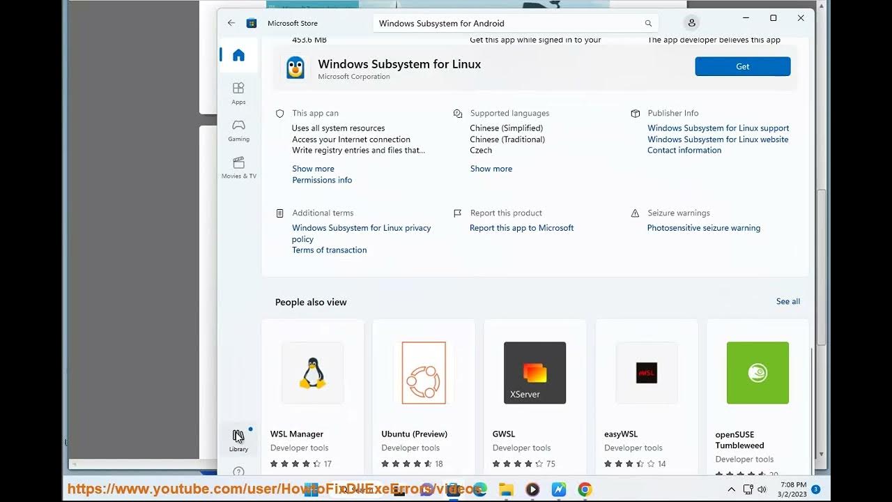Open the Home section in sidebar

[238, 55]
